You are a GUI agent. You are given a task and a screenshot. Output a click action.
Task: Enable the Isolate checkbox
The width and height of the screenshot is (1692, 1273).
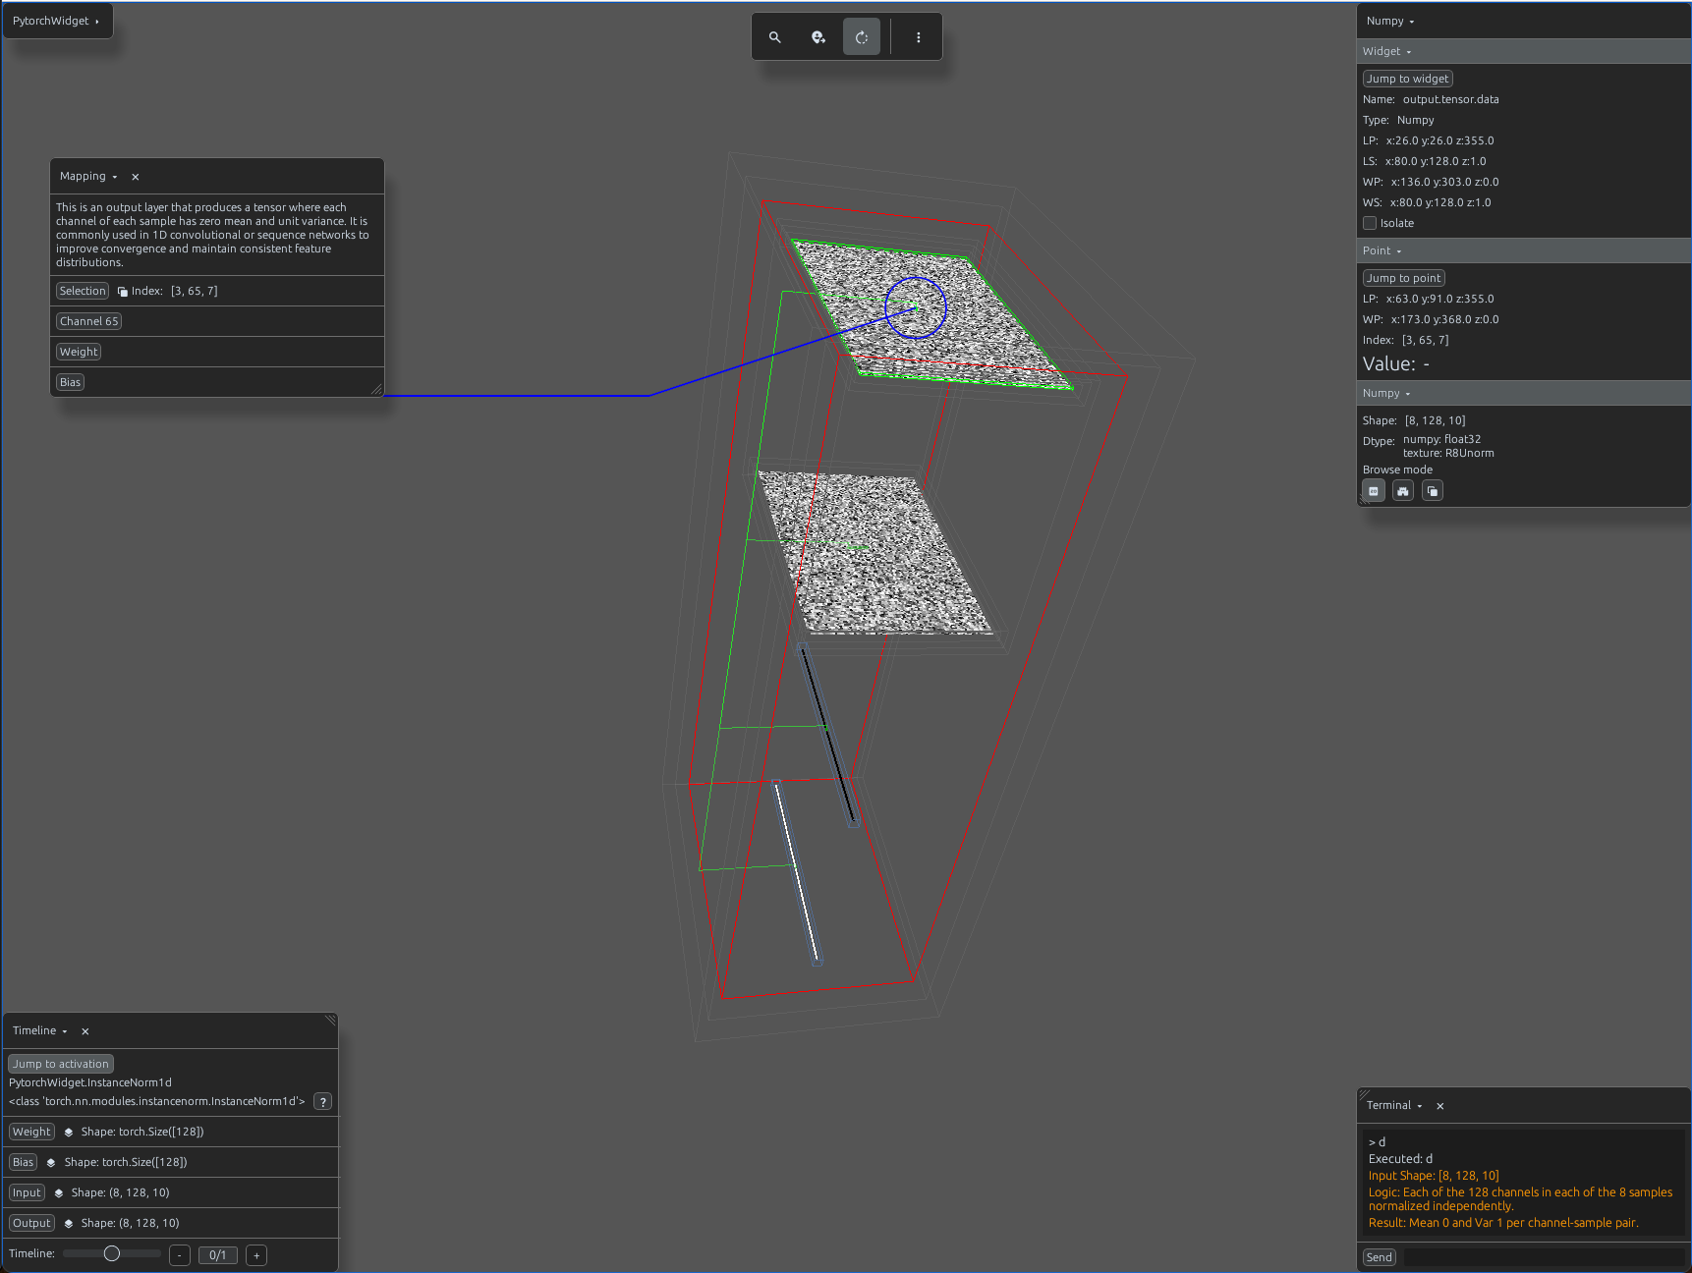[1370, 223]
